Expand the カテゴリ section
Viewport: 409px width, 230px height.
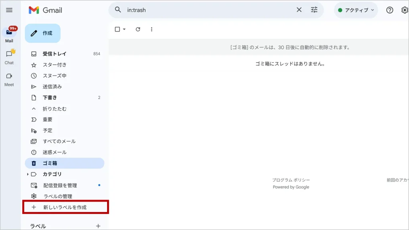click(28, 174)
